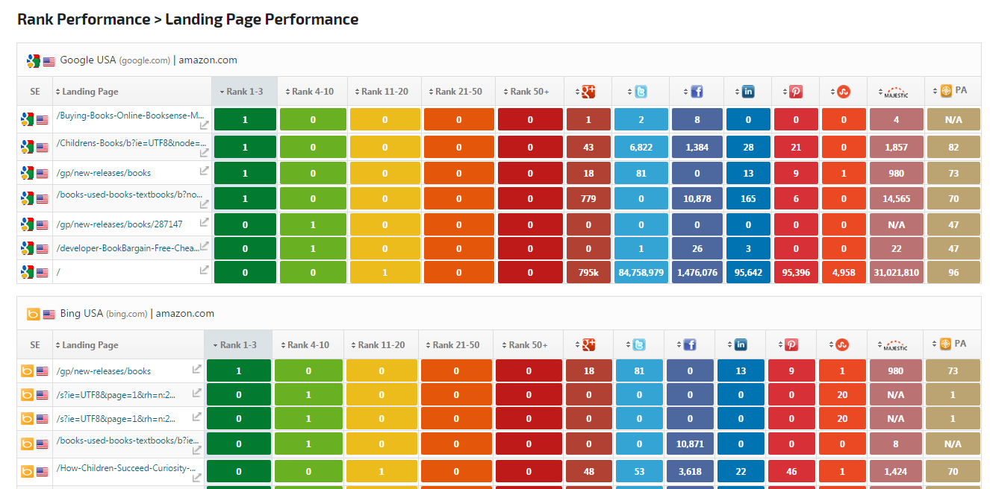Sort Bing table by Rank 50+ column

tap(528, 345)
